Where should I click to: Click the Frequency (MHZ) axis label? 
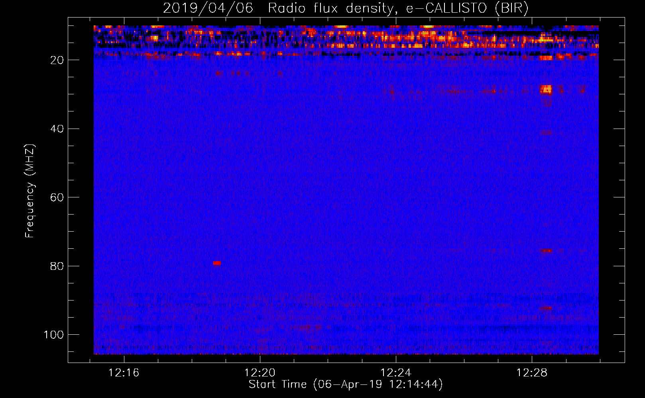pos(30,191)
